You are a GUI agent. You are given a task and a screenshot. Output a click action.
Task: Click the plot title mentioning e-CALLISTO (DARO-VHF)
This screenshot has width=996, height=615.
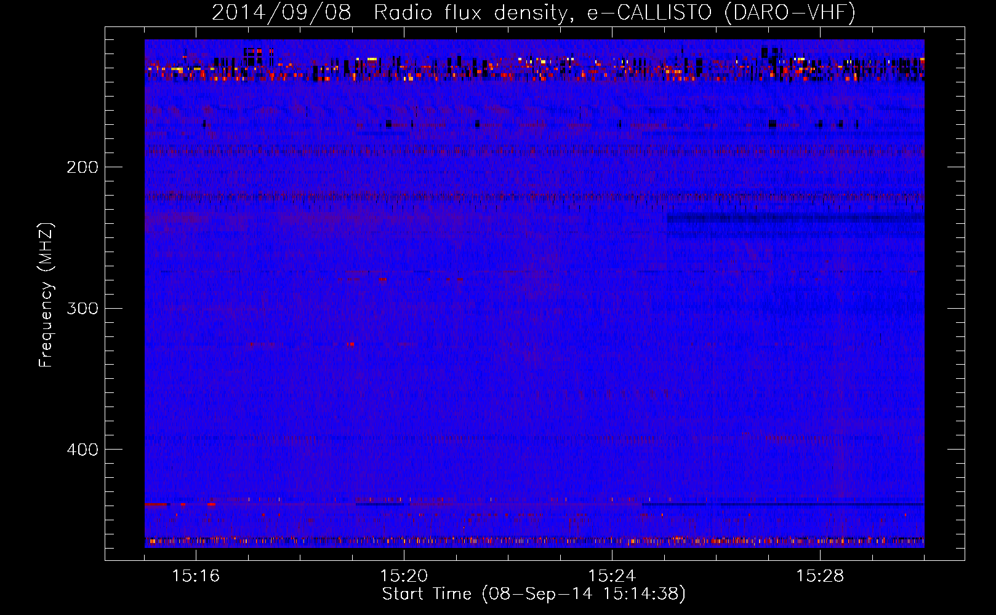534,12
